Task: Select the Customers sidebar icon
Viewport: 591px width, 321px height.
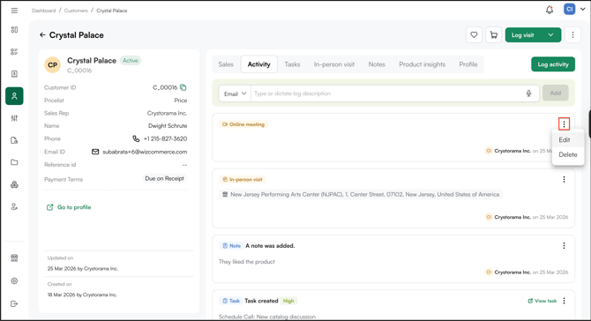Action: click(14, 96)
